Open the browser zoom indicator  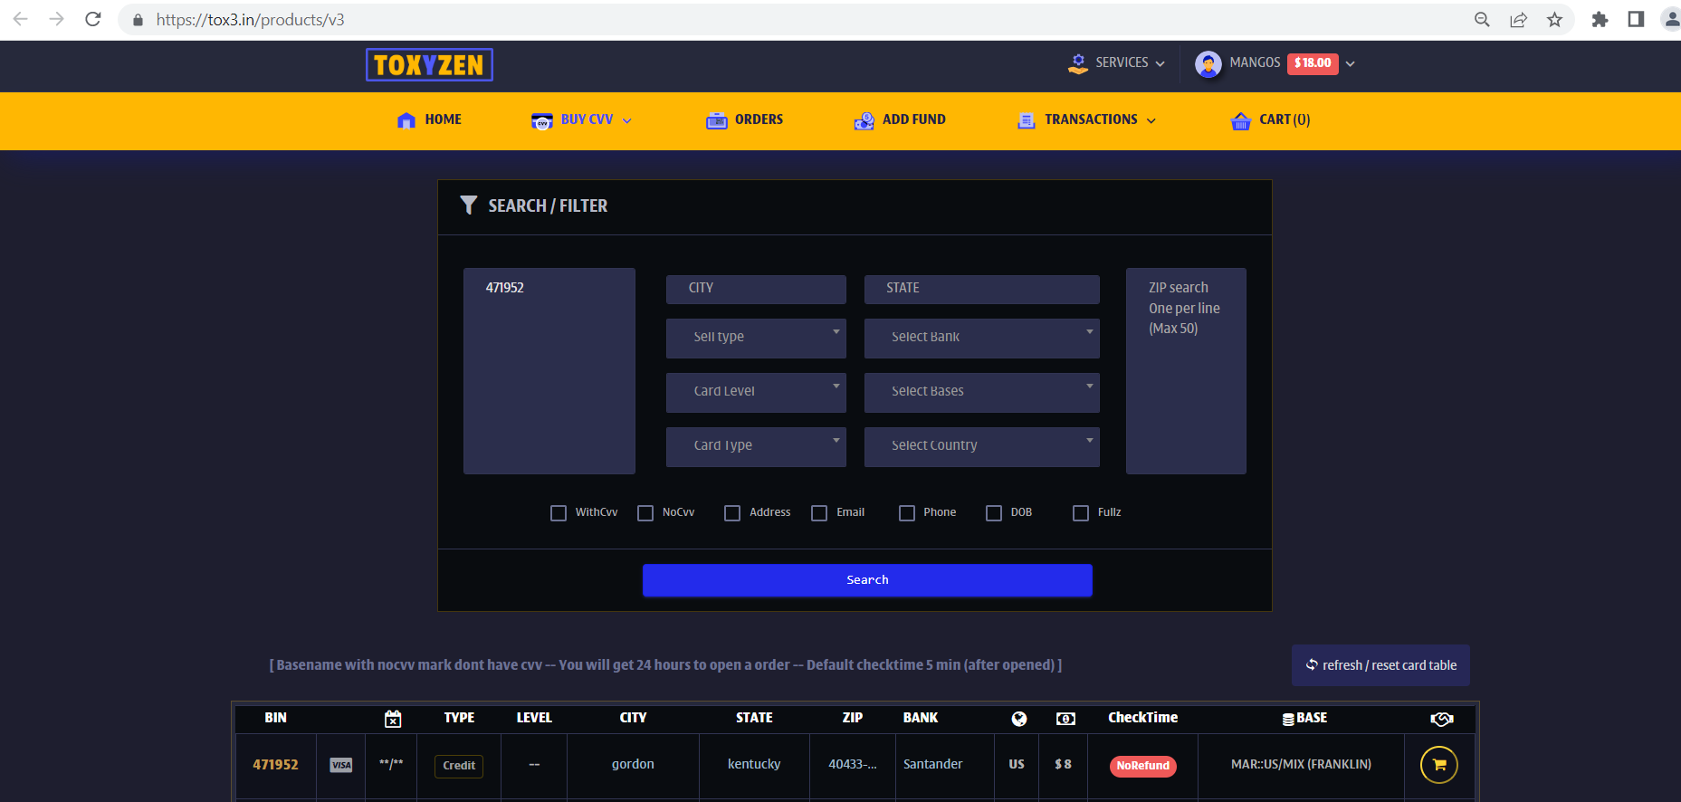point(1482,19)
